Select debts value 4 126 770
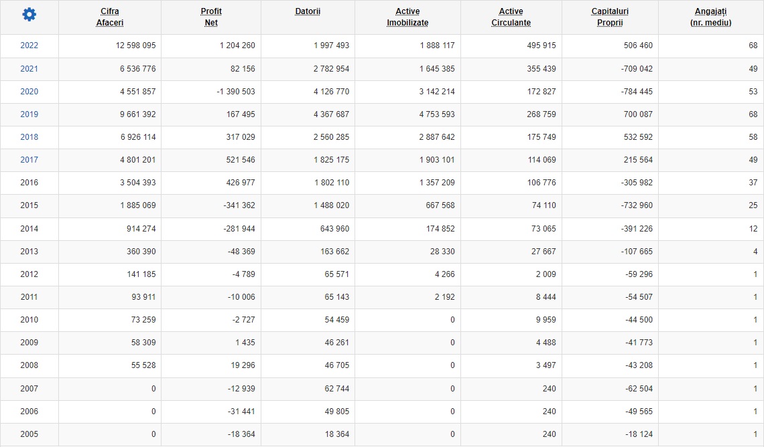Image resolution: width=764 pixels, height=447 pixels. (x=331, y=92)
